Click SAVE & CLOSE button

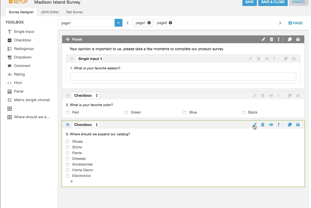[x=273, y=2]
